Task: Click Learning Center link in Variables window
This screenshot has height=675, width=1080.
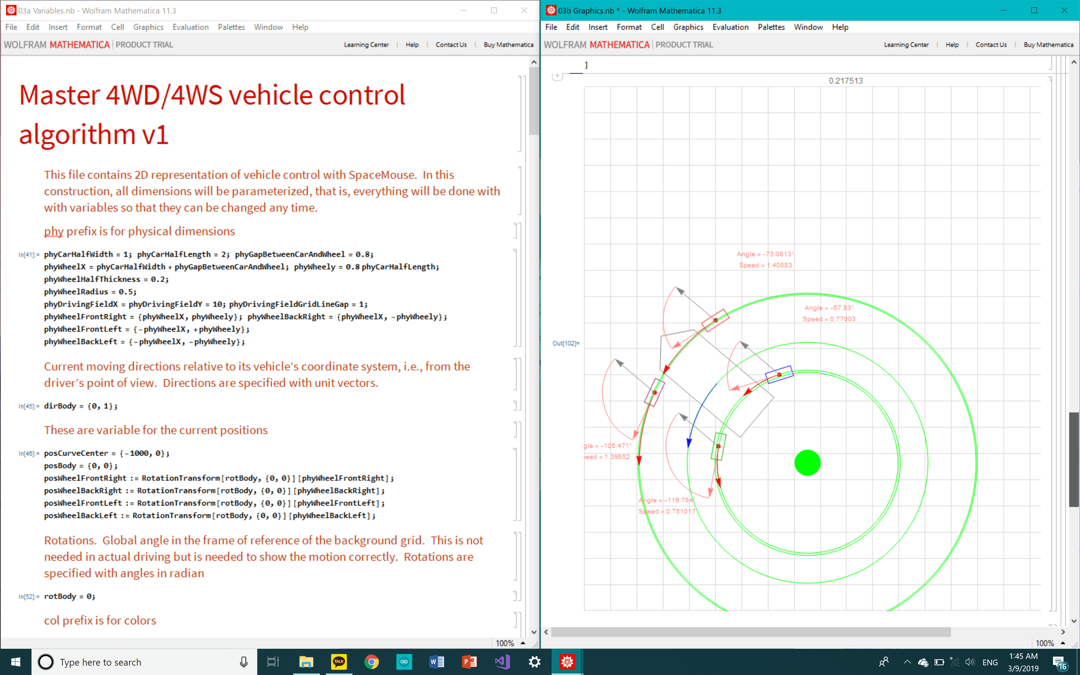Action: point(366,45)
